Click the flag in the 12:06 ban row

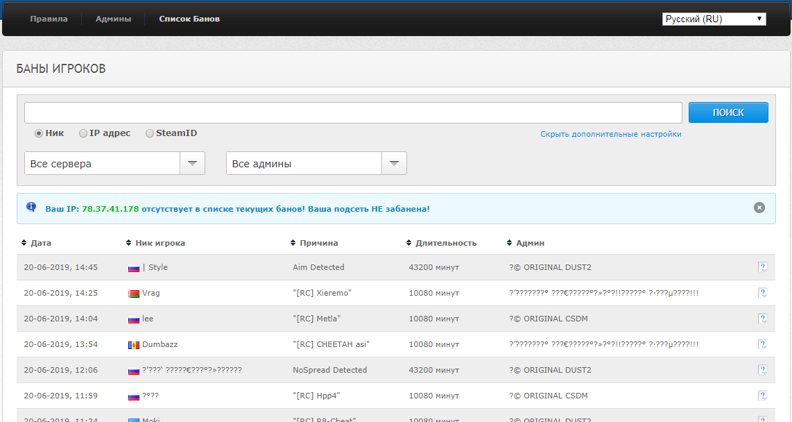134,371
